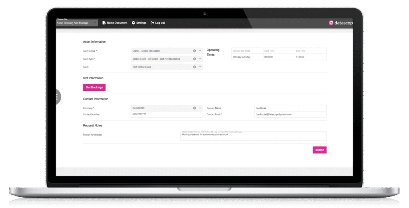409x208 pixels.
Task: Click the Raise Document icon
Action: click(104, 23)
